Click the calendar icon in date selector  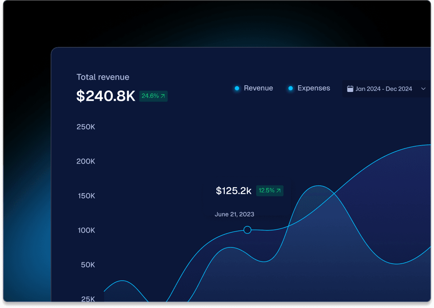coord(350,89)
